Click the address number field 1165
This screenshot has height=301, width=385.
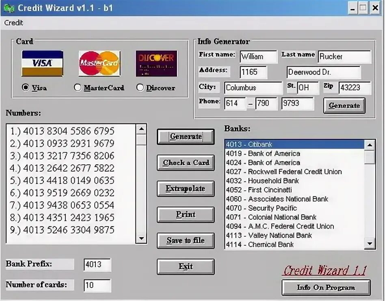pyautogui.click(x=253, y=72)
